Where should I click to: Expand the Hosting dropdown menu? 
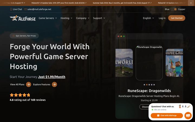click(66, 18)
